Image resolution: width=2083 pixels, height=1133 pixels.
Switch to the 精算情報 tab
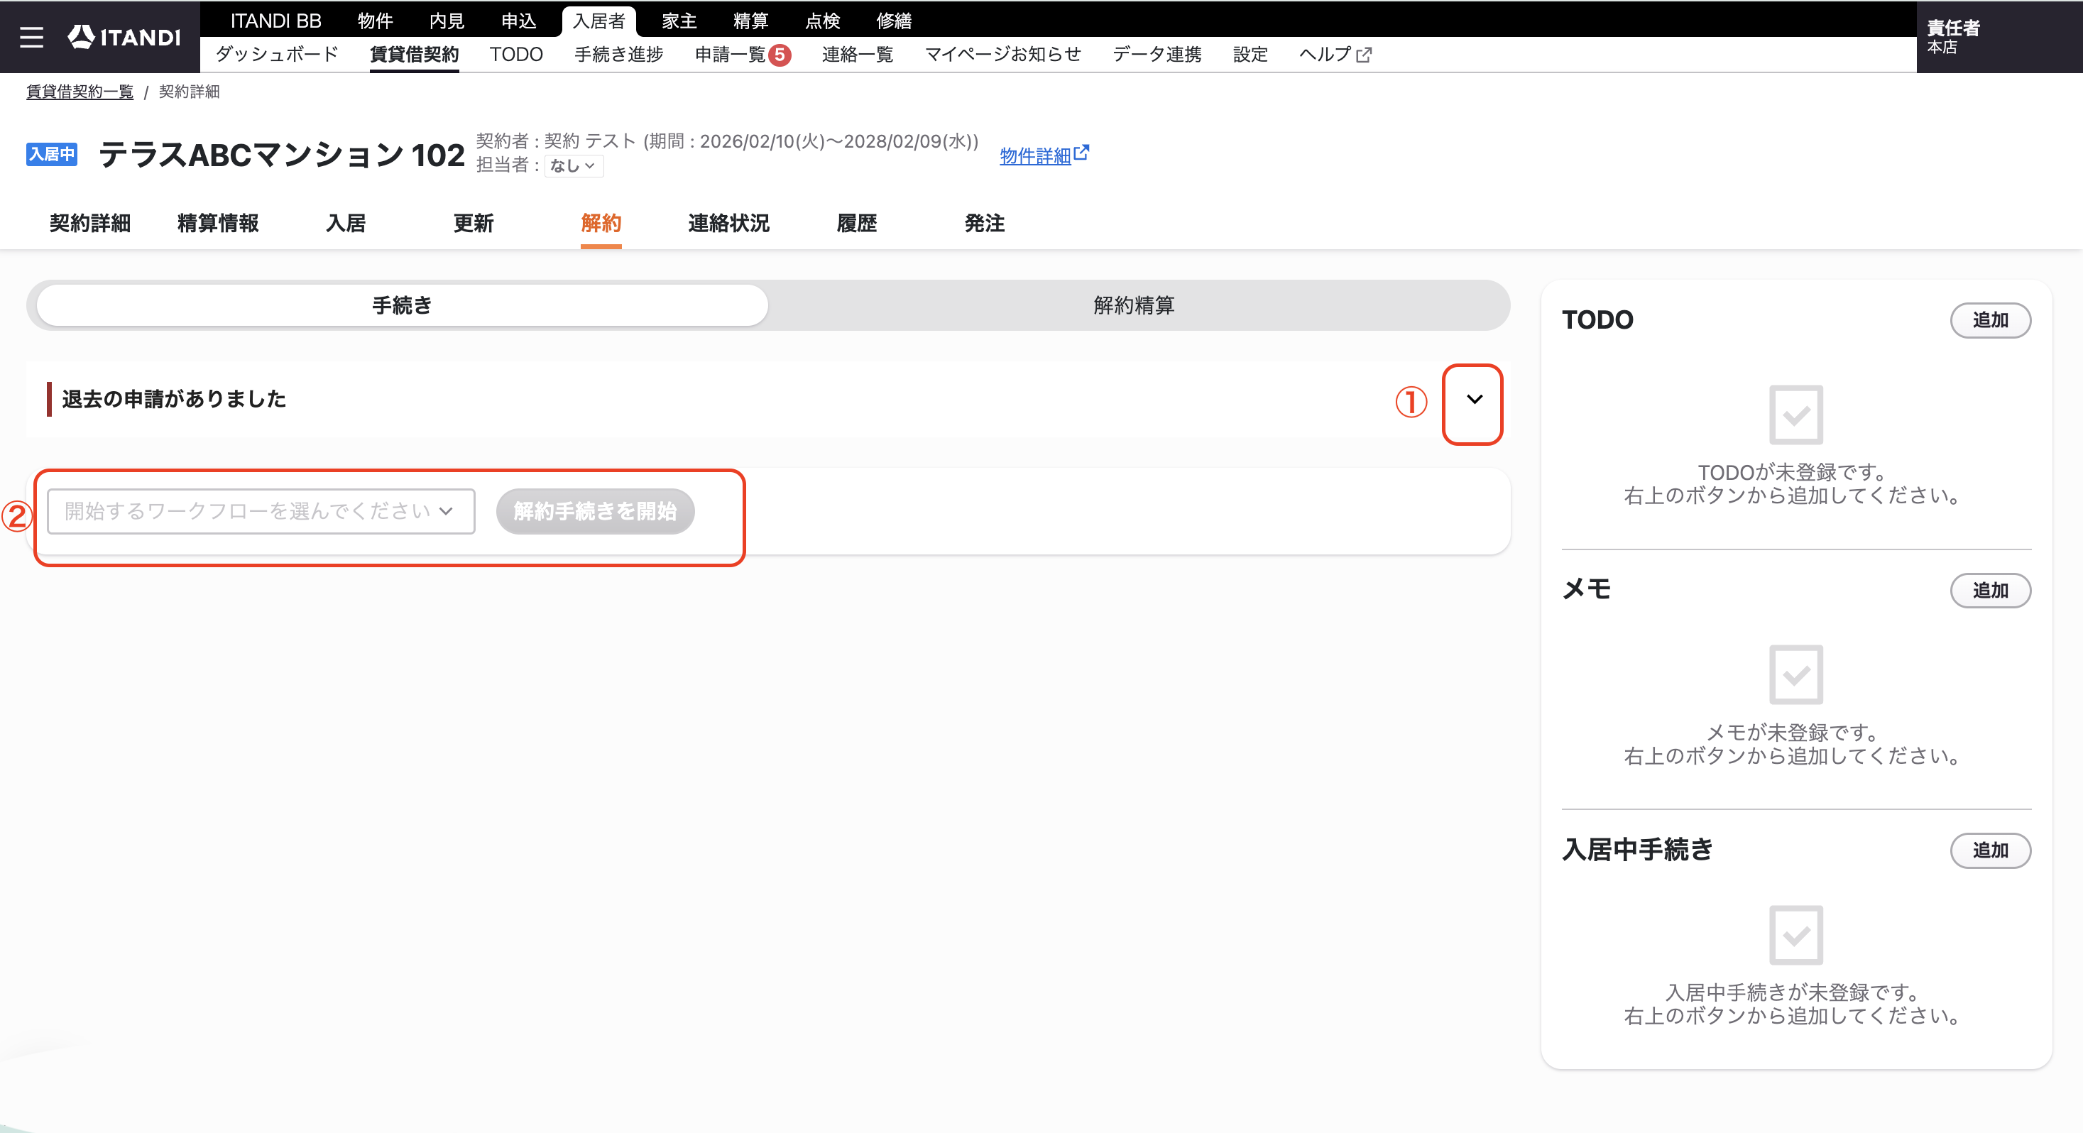coord(217,223)
